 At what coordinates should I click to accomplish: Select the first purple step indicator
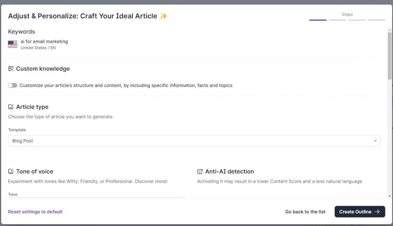point(318,20)
